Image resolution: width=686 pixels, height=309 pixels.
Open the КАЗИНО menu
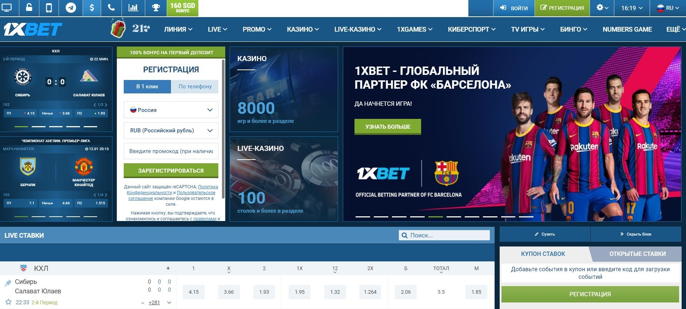point(303,29)
